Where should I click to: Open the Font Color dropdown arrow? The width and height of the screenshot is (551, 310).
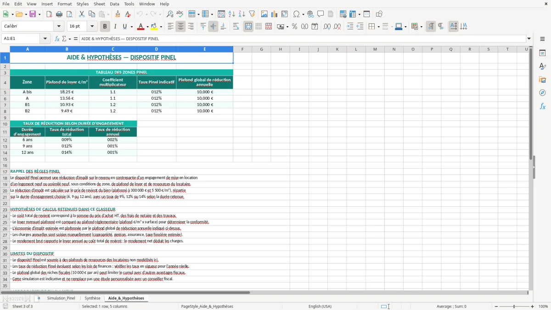pos(147,27)
